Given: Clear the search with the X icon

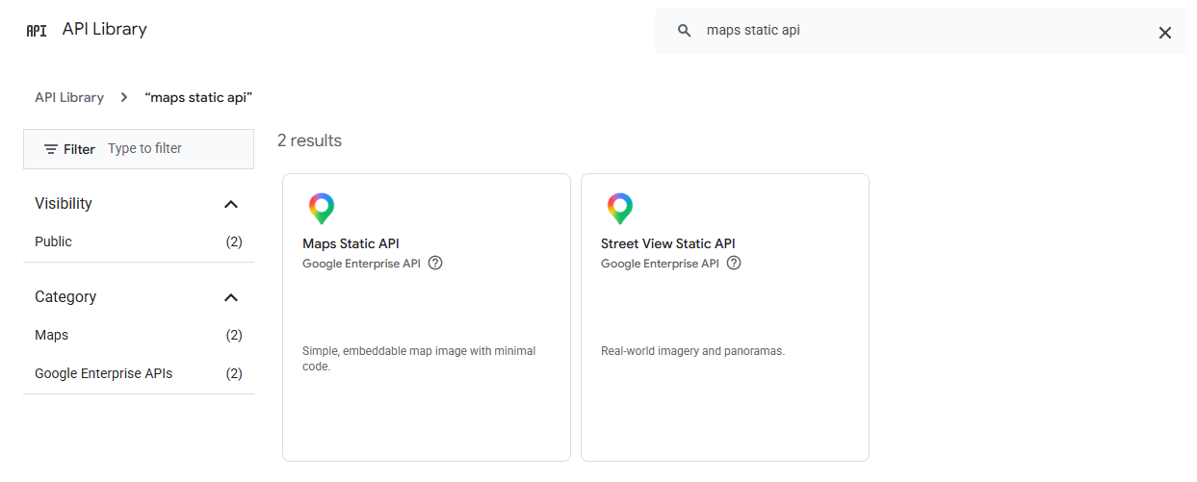Looking at the screenshot, I should 1164,33.
